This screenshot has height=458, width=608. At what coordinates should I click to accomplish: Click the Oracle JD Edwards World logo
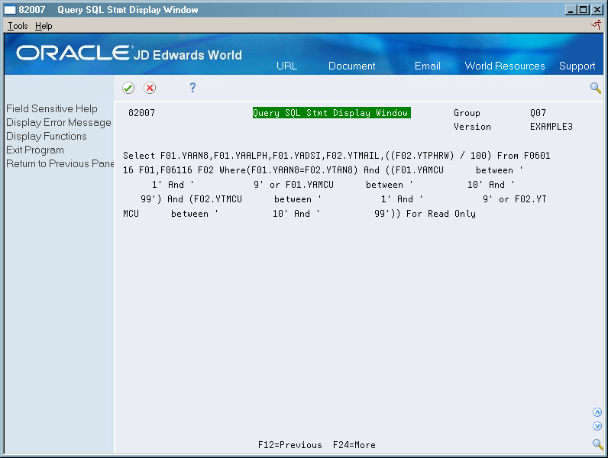pos(129,53)
